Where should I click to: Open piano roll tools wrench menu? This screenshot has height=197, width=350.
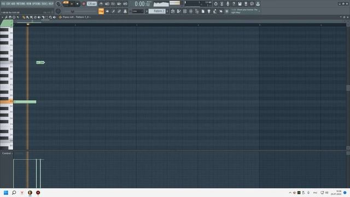point(6,17)
